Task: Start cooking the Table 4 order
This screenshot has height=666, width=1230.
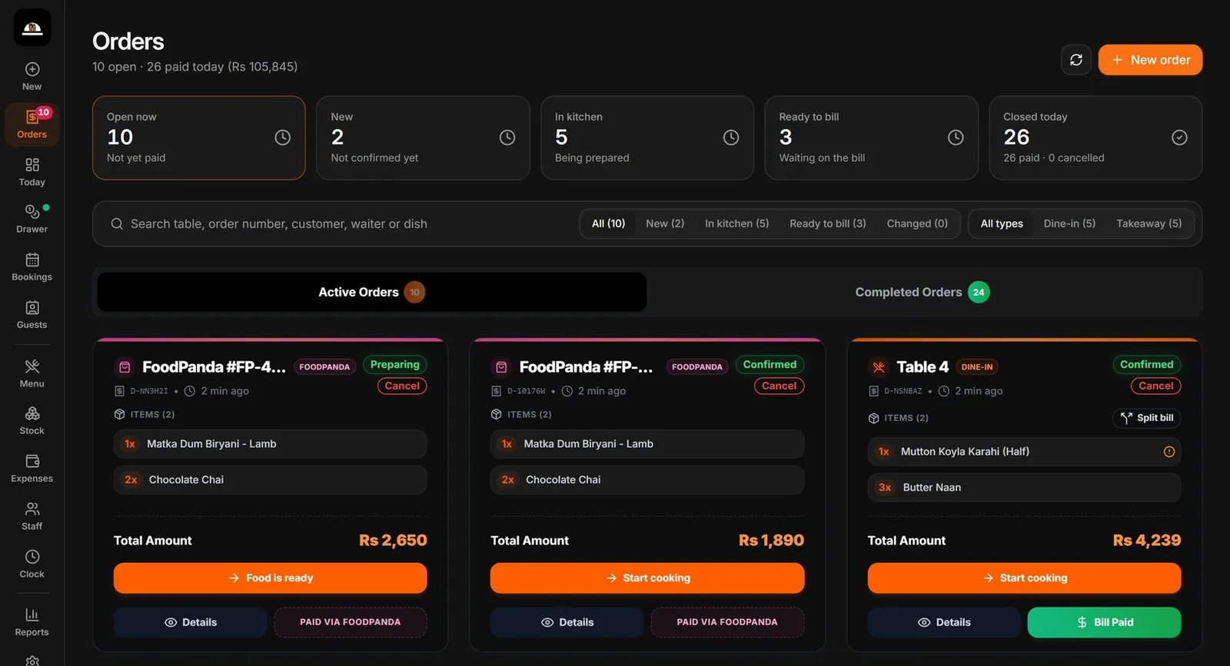Action: tap(1024, 578)
